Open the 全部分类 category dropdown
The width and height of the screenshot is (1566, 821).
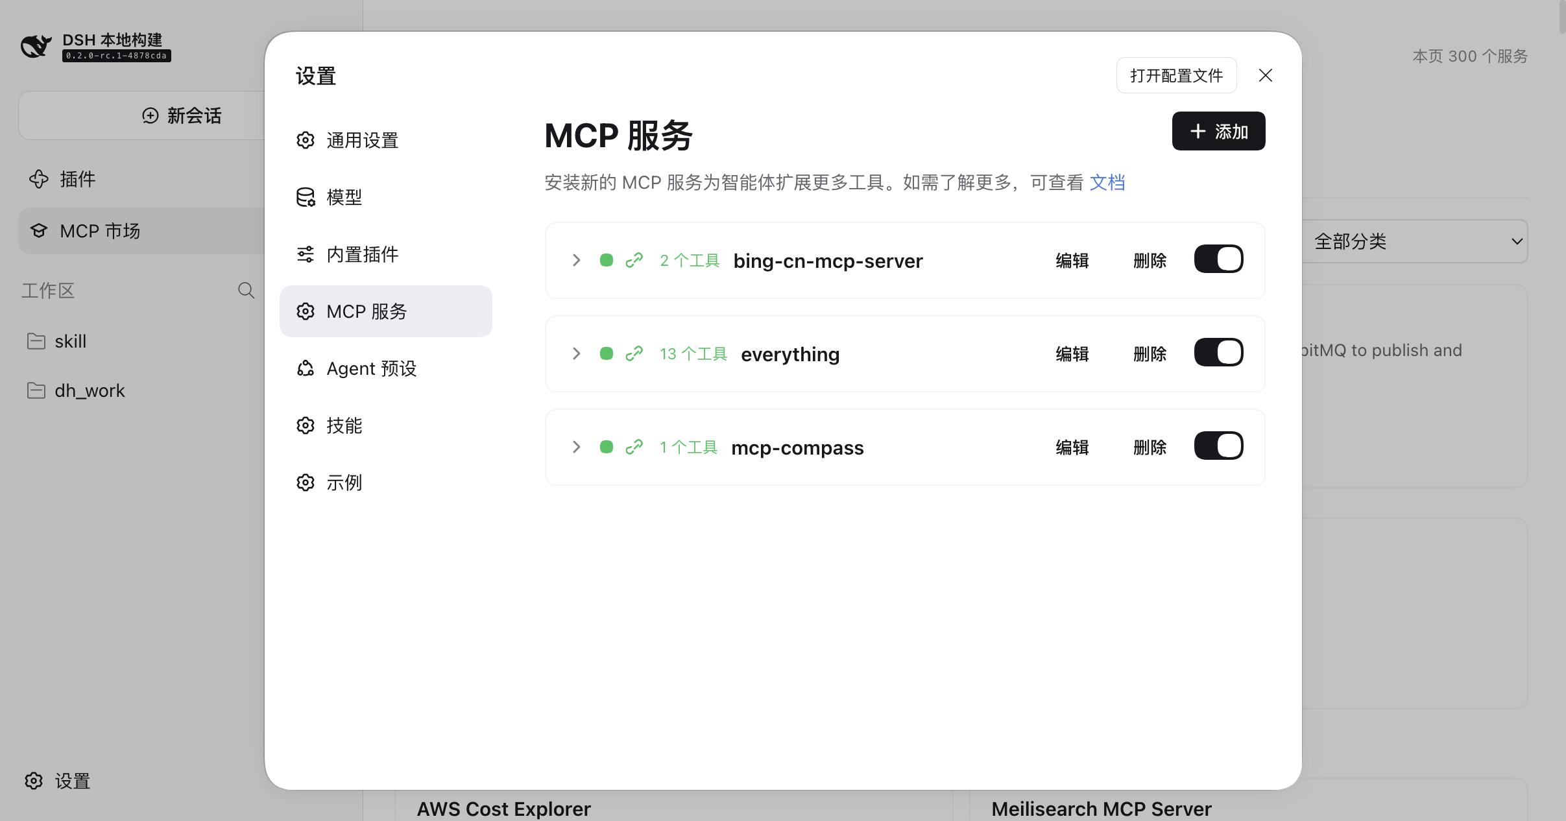tap(1415, 241)
